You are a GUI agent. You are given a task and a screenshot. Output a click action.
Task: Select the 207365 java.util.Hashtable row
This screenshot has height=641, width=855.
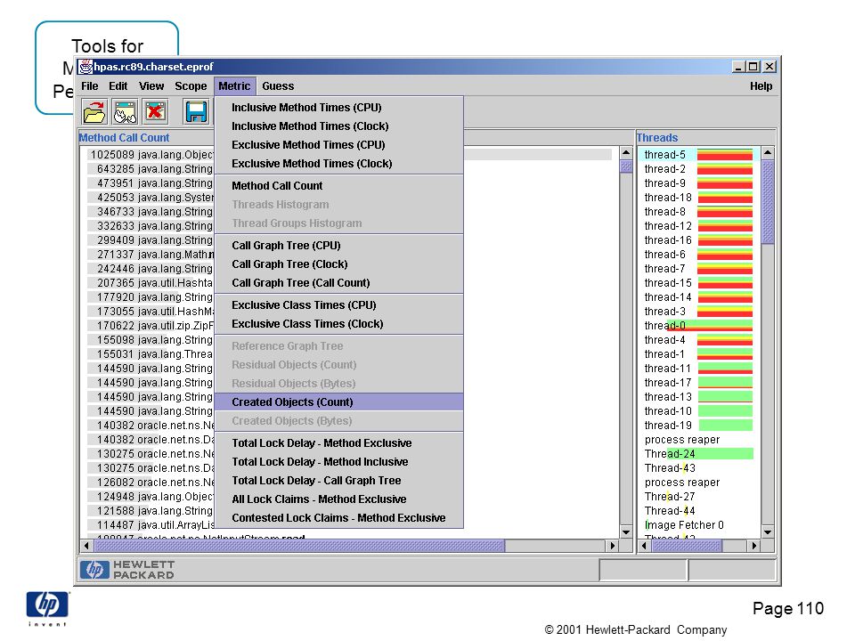(x=151, y=283)
